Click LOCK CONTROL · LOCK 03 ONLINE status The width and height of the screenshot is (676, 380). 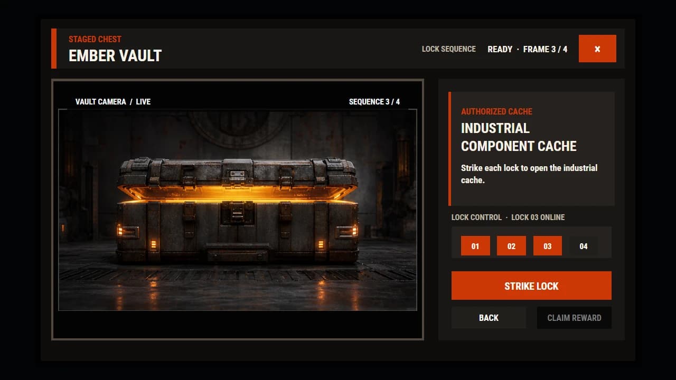click(x=508, y=217)
